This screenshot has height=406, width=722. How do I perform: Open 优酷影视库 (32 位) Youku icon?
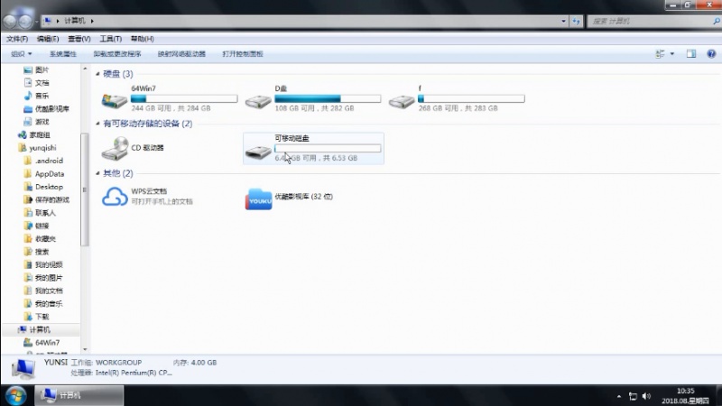258,199
